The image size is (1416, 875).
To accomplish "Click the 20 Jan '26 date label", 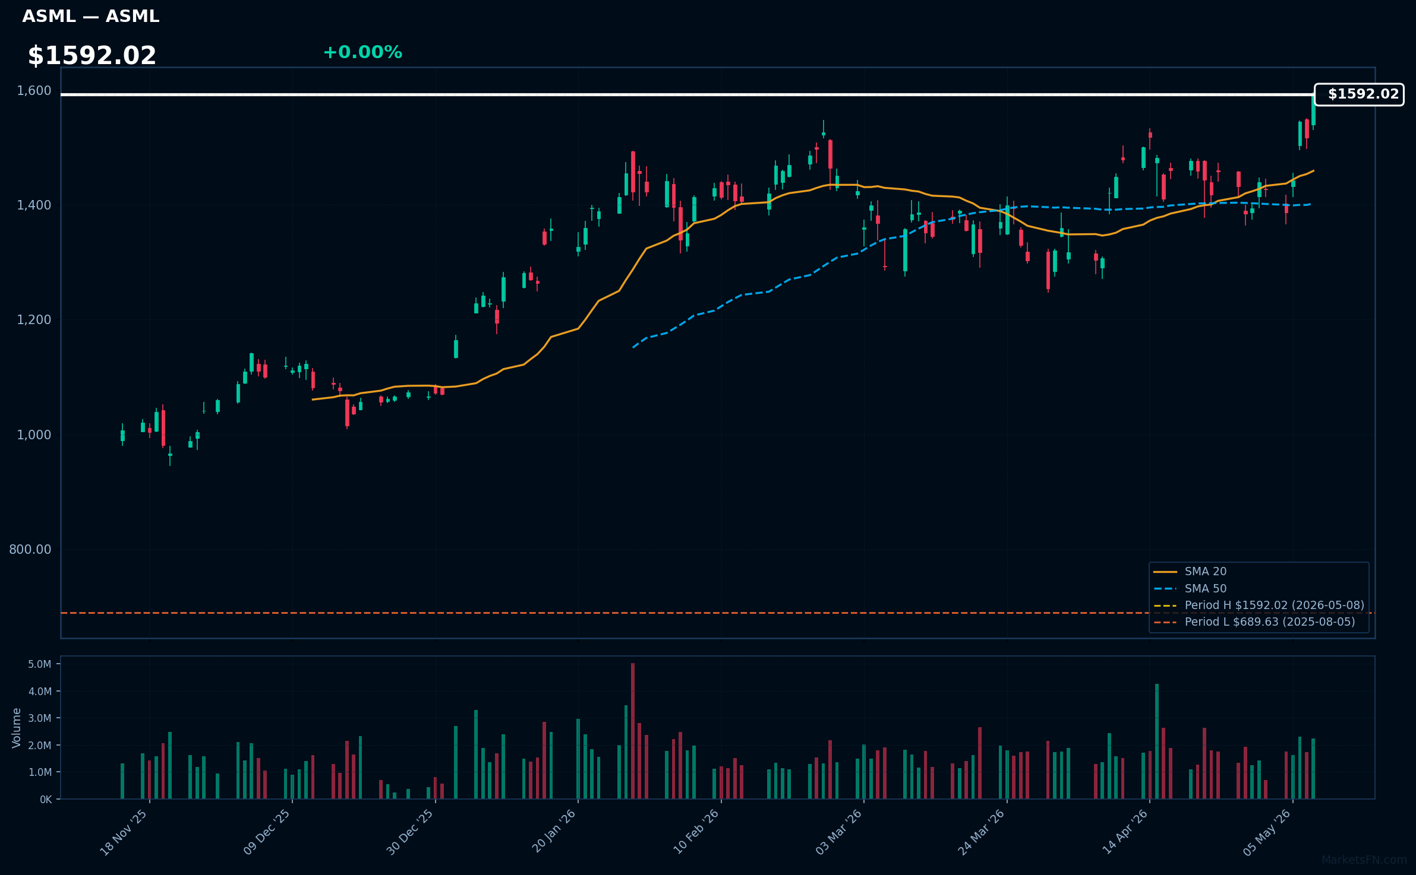I will 553,832.
